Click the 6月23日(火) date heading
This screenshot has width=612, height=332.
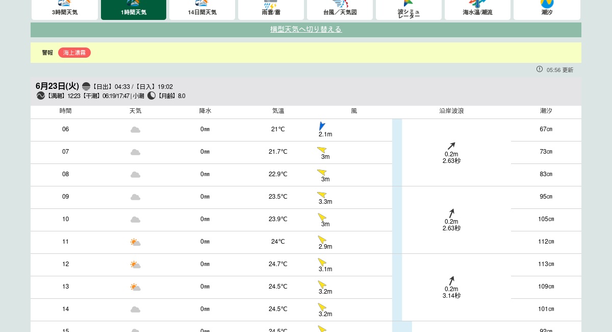(x=57, y=86)
